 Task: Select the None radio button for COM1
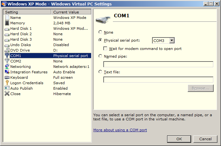(x=100, y=32)
